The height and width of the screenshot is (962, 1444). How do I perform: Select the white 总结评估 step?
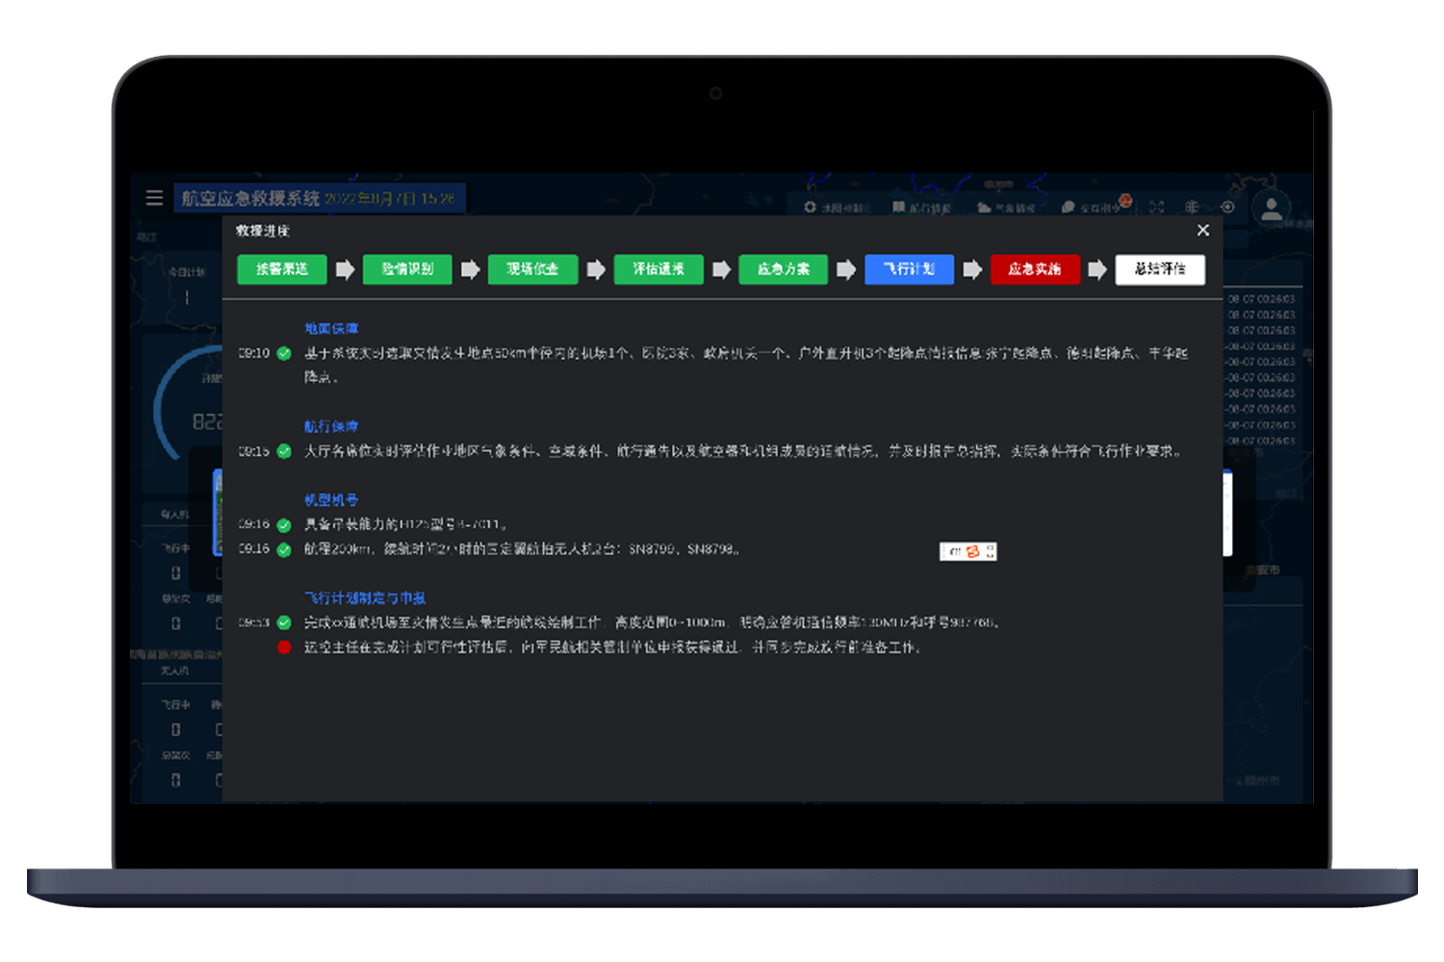click(x=1160, y=269)
